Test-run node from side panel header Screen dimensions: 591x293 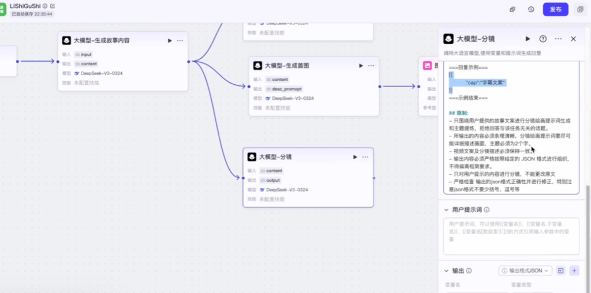[x=528, y=39]
